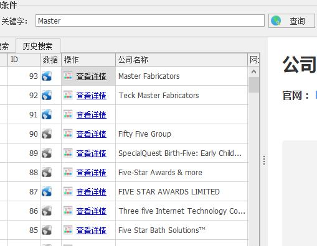Open 查看详情 for Five Star Bath Solutions
Image resolution: width=317 pixels, height=246 pixels.
(x=92, y=230)
